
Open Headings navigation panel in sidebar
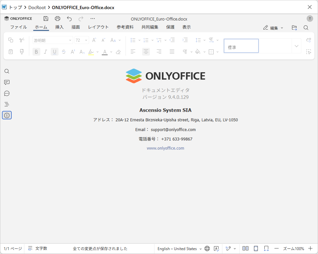point(7,104)
